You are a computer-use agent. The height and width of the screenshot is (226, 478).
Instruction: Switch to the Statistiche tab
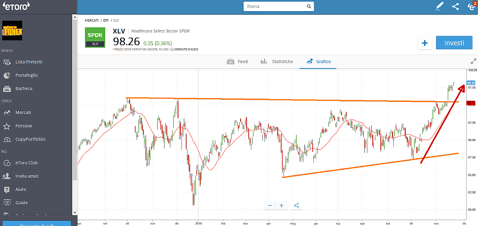tap(277, 62)
